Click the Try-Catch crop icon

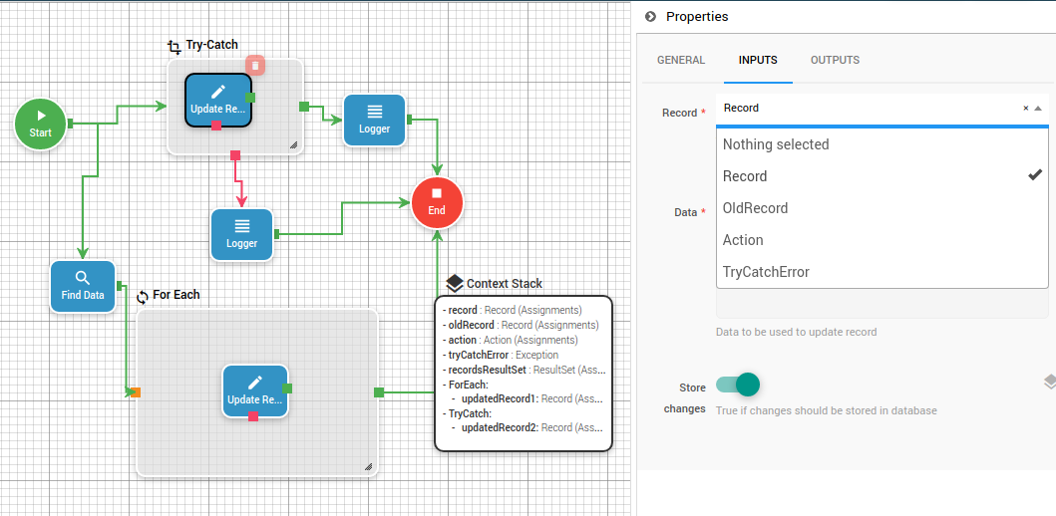175,47
